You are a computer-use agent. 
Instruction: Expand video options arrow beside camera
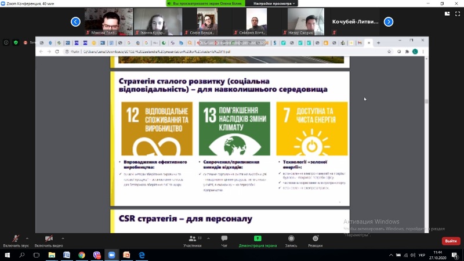[63, 238]
